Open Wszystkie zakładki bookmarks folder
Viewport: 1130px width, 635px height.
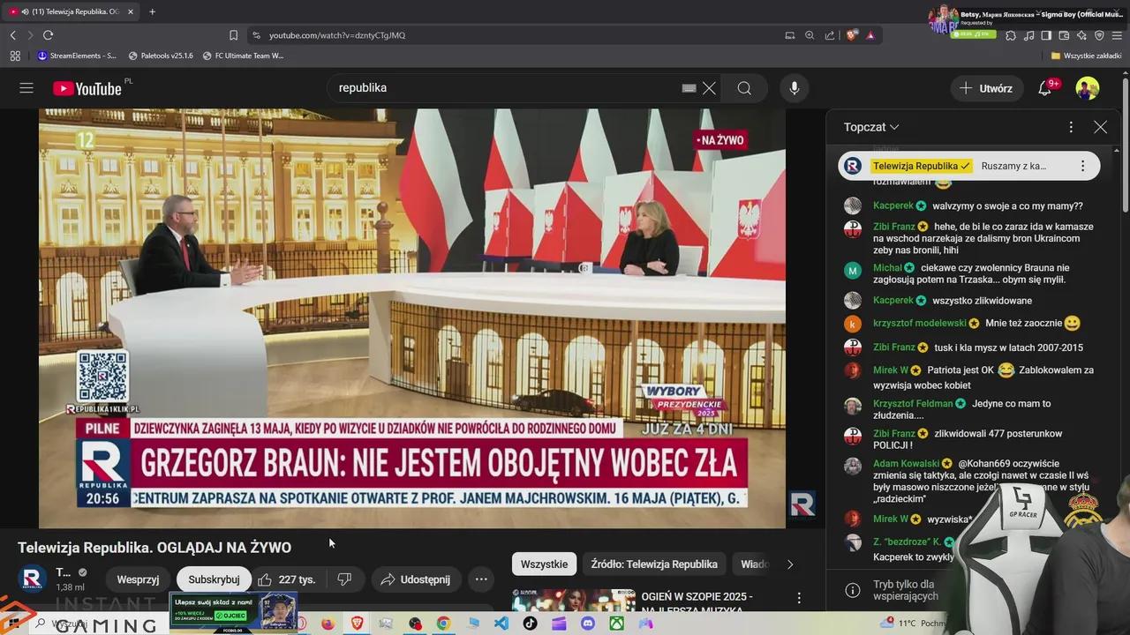coord(1086,56)
